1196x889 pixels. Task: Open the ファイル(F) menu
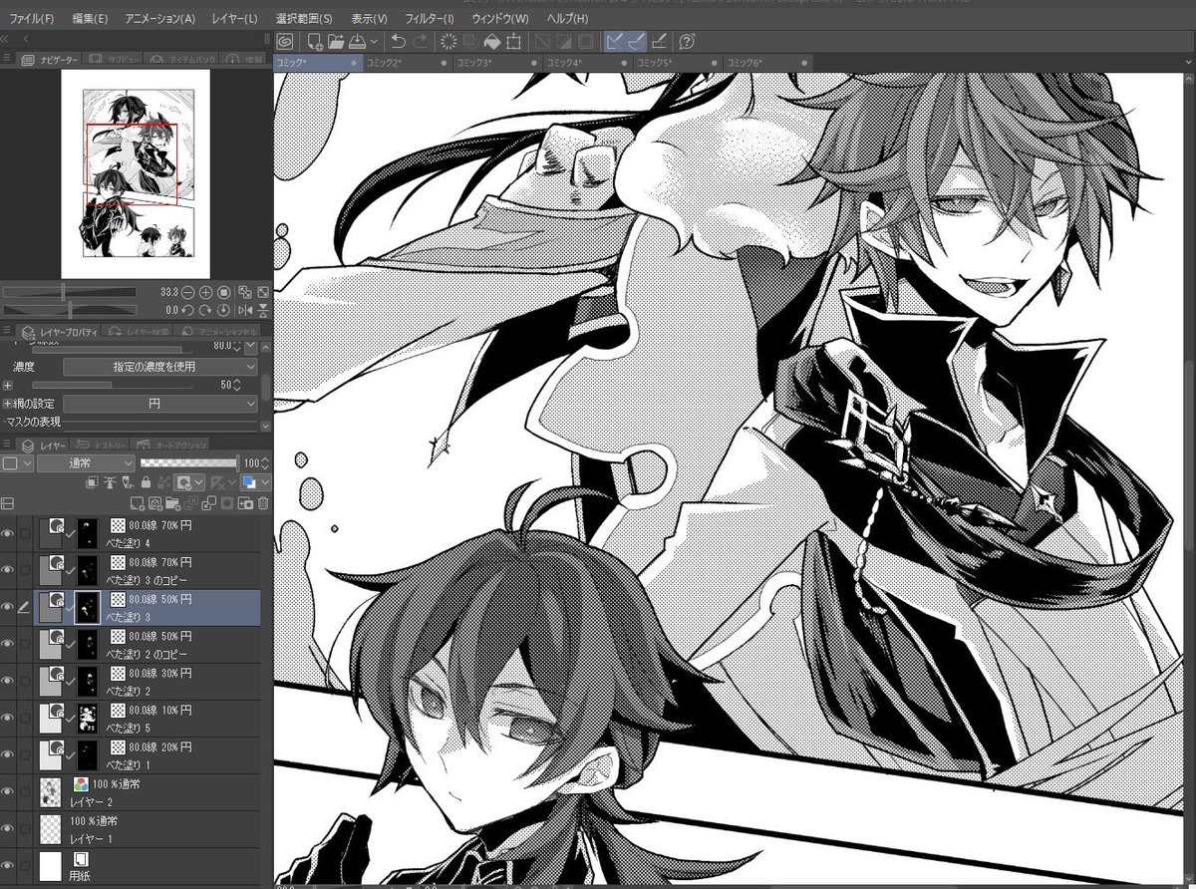pyautogui.click(x=32, y=19)
